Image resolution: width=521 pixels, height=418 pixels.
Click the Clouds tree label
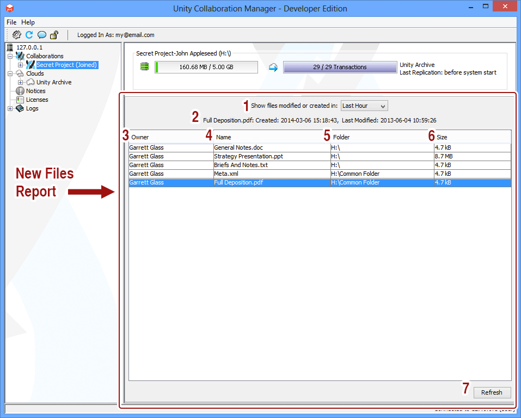coord(35,73)
